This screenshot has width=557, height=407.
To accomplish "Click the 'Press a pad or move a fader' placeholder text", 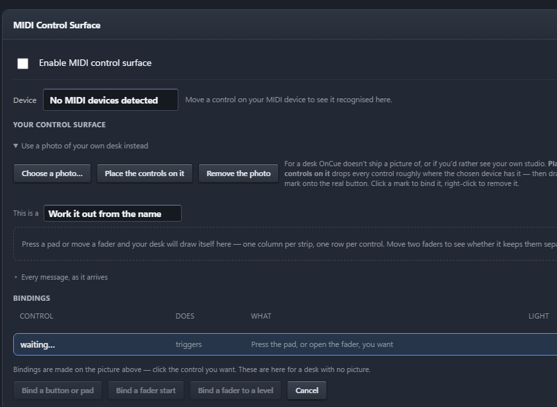I will 289,244.
